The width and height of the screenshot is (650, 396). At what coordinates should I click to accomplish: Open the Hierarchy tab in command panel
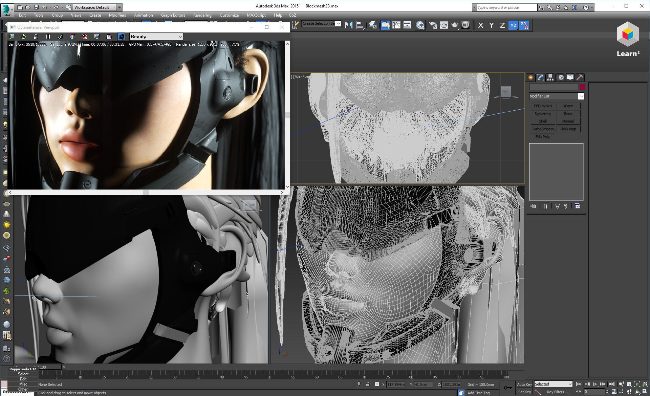(550, 78)
